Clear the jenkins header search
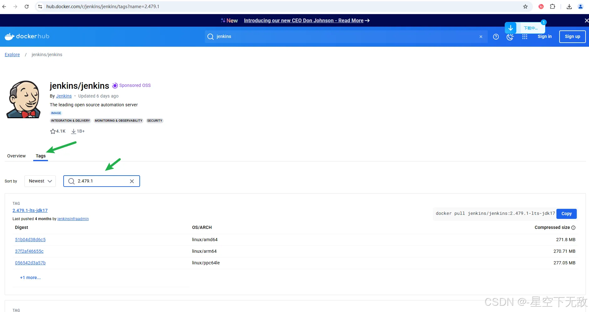Viewport: 589px width, 312px height. (x=481, y=37)
